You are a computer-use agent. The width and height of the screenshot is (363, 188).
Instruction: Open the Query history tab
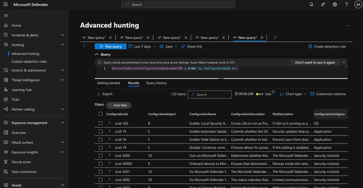coord(156,83)
